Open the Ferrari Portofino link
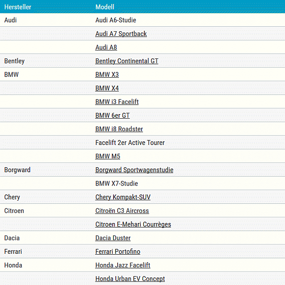The height and width of the screenshot is (285, 285). point(118,252)
